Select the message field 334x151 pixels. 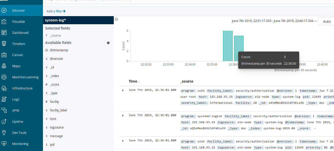coord(56,136)
